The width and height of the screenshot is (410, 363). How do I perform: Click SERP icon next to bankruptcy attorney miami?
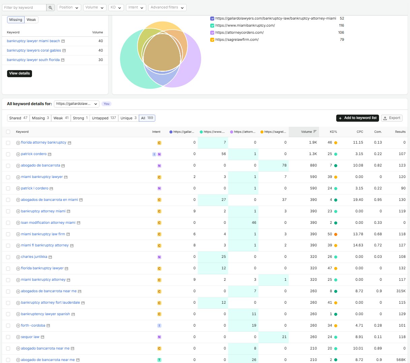click(68, 211)
